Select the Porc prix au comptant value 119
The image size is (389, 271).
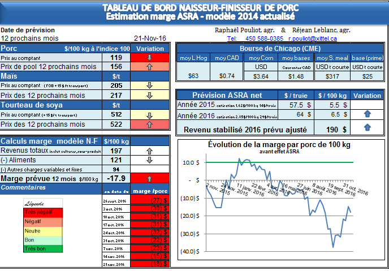116,58
